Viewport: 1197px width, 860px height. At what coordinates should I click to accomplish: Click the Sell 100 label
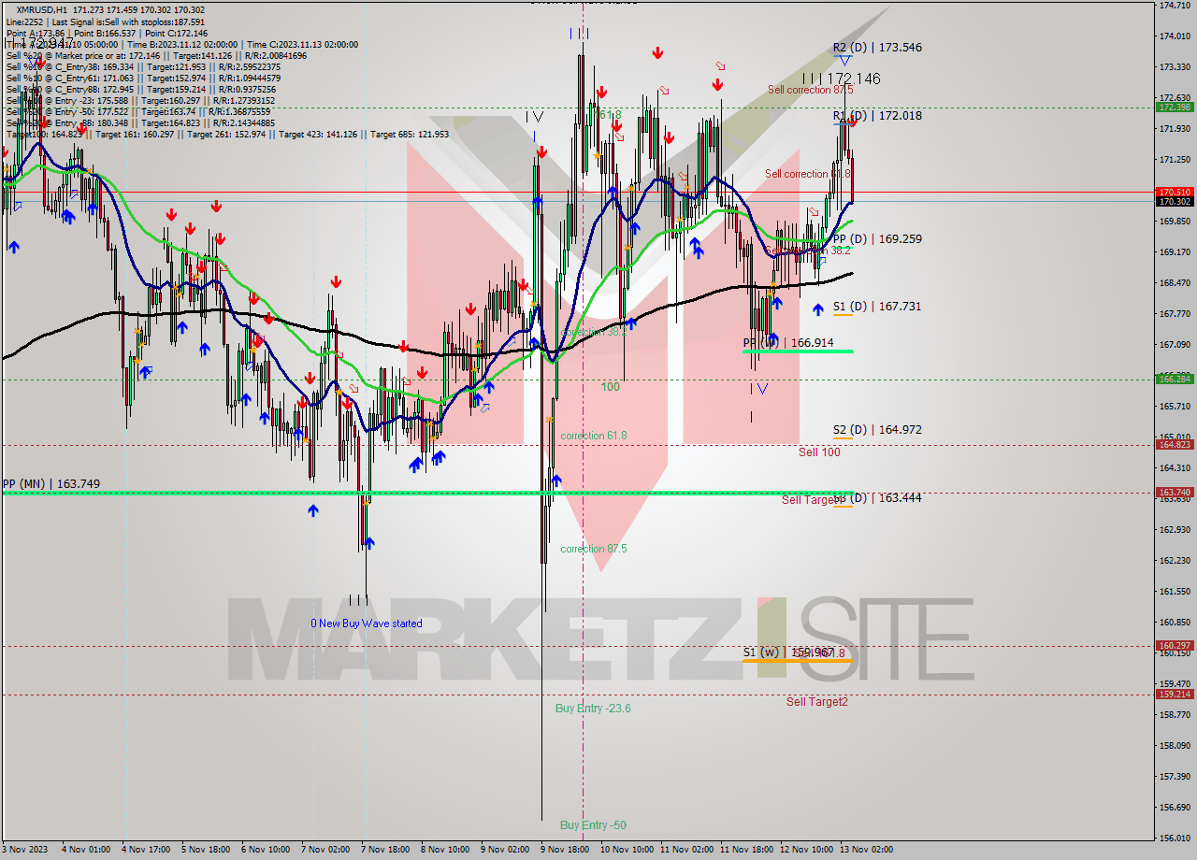pyautogui.click(x=819, y=452)
